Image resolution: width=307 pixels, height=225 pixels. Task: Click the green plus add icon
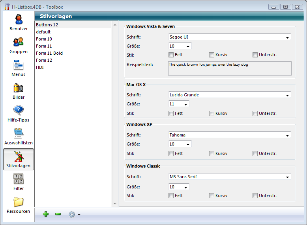[46, 214]
